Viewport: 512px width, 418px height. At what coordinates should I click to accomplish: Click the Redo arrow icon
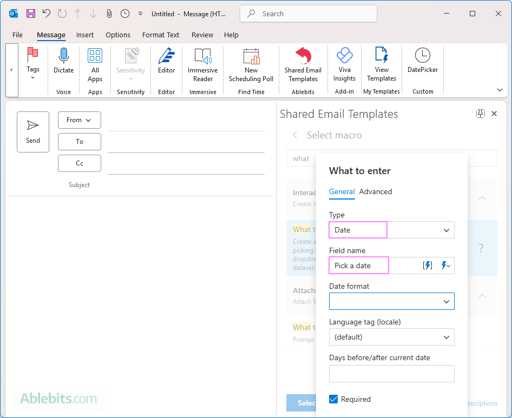[62, 14]
